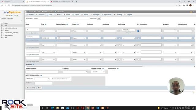Open the Mail app from the taskbar
196x110 pixels.
tap(67, 108)
